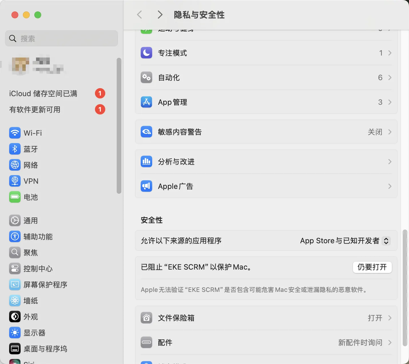The height and width of the screenshot is (364, 409).
Task: Click the magnifier icon in the search field
Action: click(13, 38)
